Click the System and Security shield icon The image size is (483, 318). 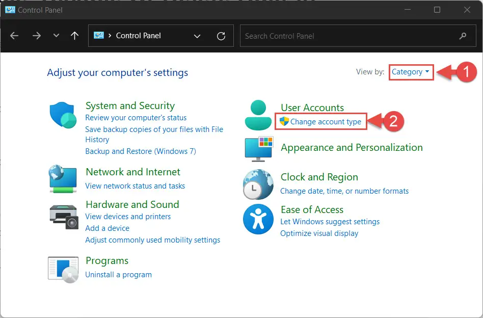click(x=63, y=115)
